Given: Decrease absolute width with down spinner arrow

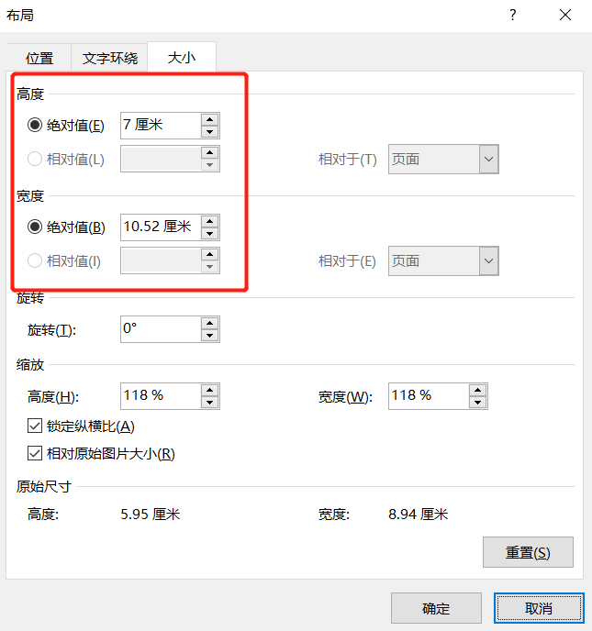Looking at the screenshot, I should pyautogui.click(x=210, y=233).
